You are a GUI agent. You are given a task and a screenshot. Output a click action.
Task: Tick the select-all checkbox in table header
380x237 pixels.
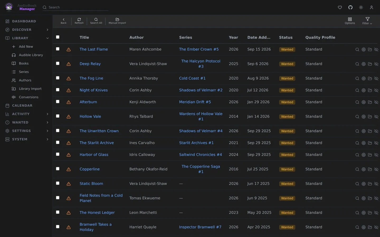pyautogui.click(x=58, y=37)
